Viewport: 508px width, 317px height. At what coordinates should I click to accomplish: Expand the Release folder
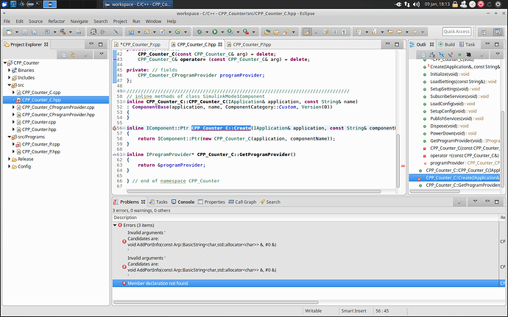click(9, 159)
